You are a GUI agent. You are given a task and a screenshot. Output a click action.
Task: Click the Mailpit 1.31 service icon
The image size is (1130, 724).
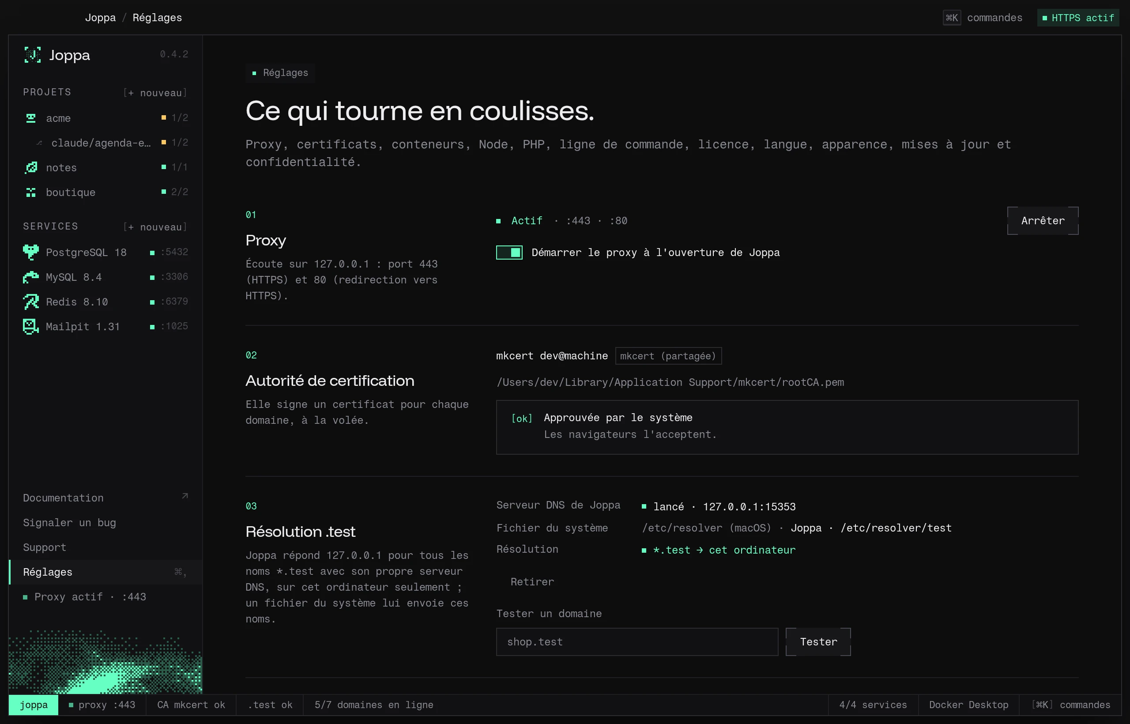[x=31, y=326]
